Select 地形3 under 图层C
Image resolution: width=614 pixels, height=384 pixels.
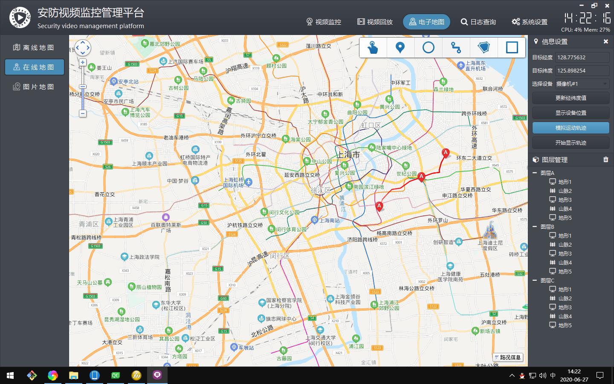[565, 307]
